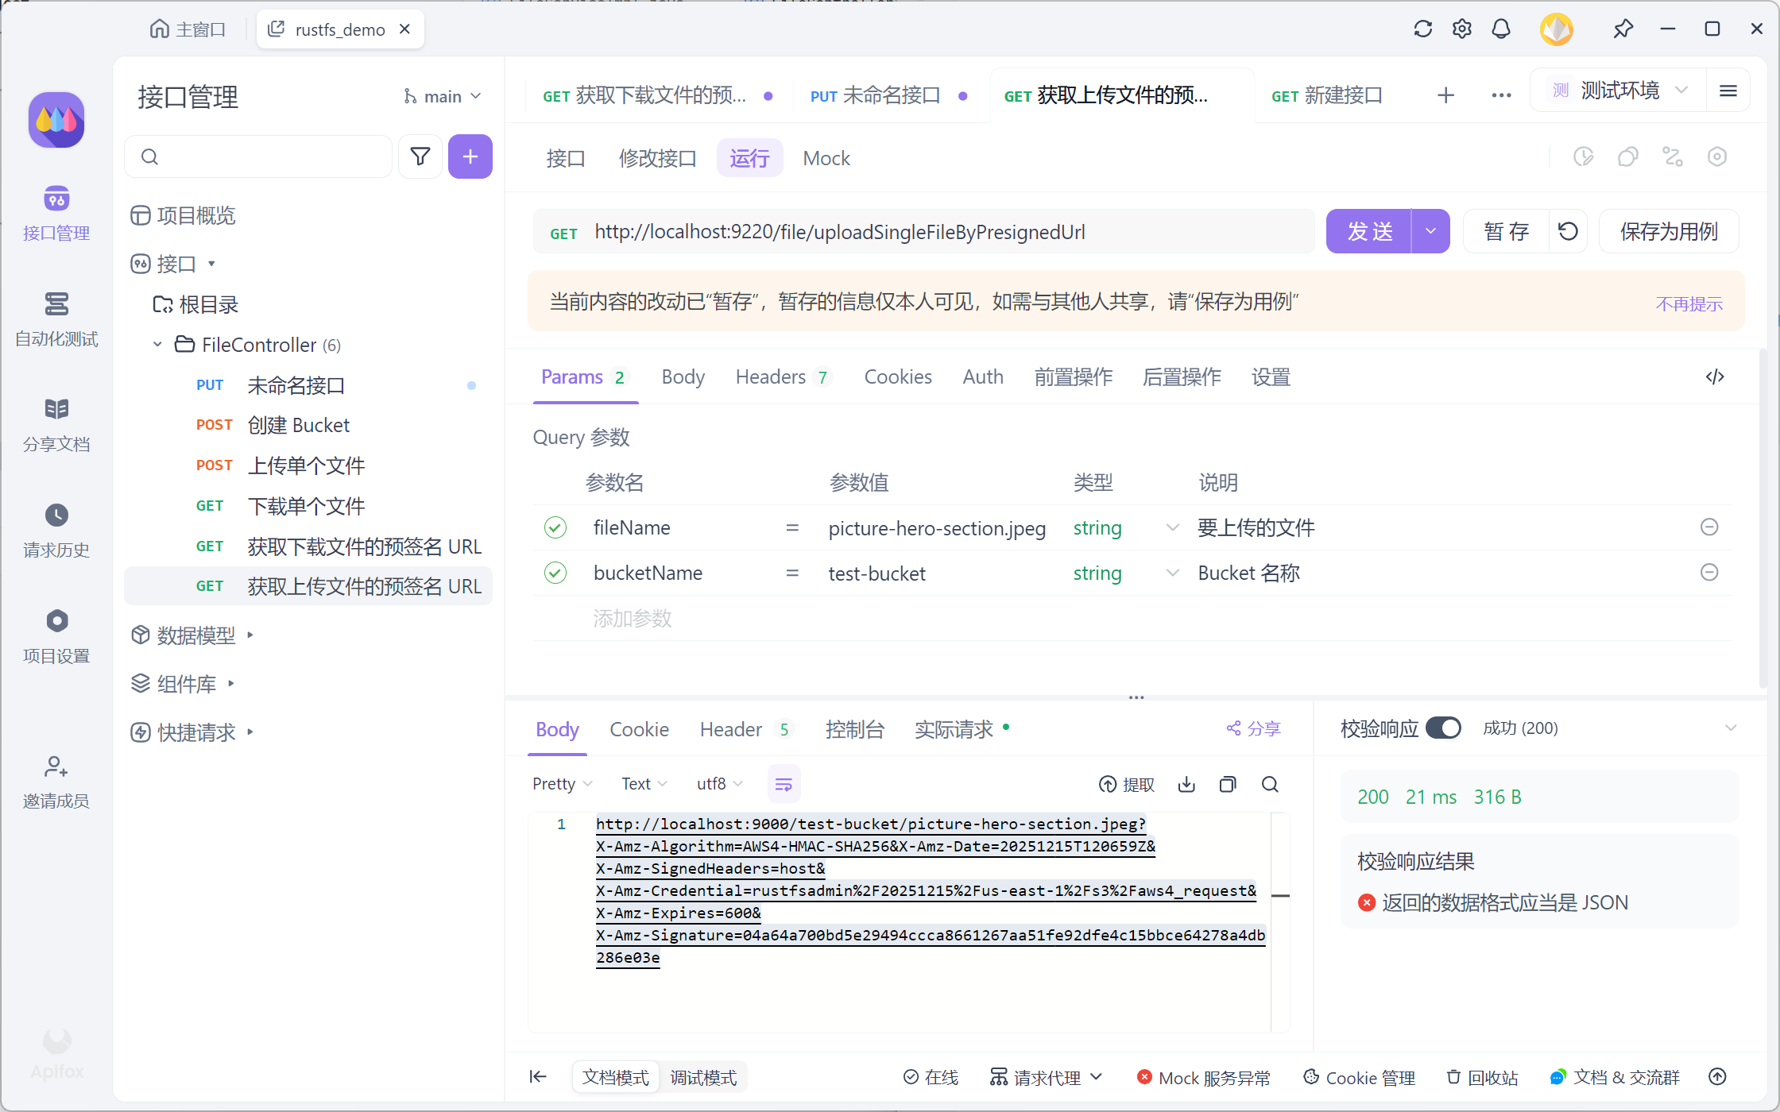Toggle the 校验响应 switch off
Screen dimensions: 1780x1112
(x=1443, y=728)
